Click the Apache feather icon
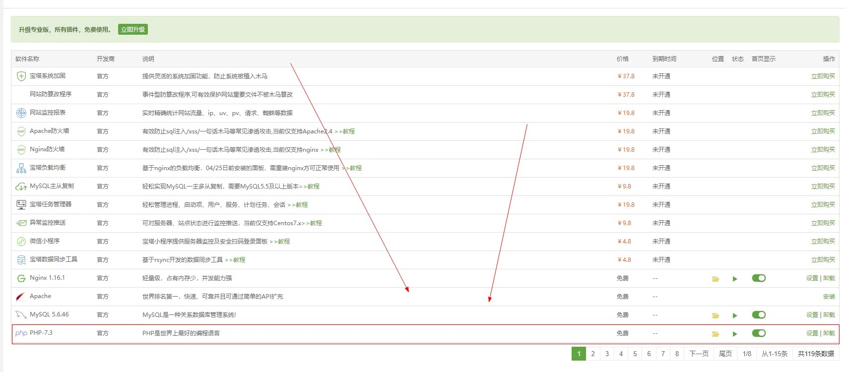The height and width of the screenshot is (372, 845). 21,297
